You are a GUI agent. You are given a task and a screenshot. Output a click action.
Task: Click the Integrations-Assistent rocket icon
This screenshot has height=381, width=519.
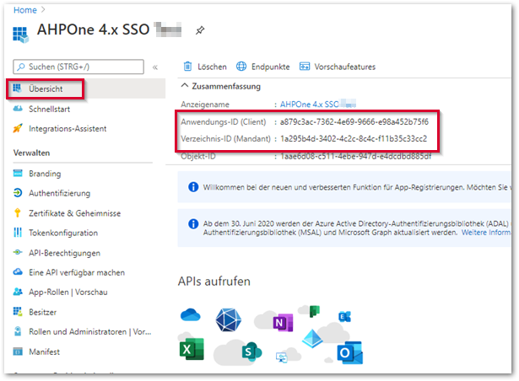pyautogui.click(x=18, y=128)
